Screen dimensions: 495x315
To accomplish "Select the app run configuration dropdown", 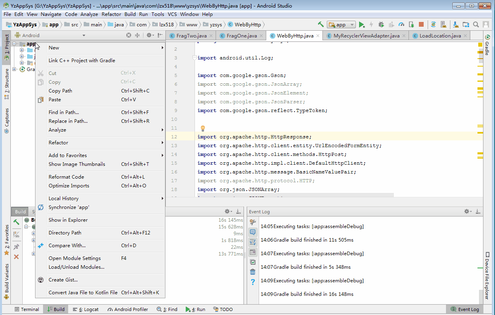I will point(341,24).
